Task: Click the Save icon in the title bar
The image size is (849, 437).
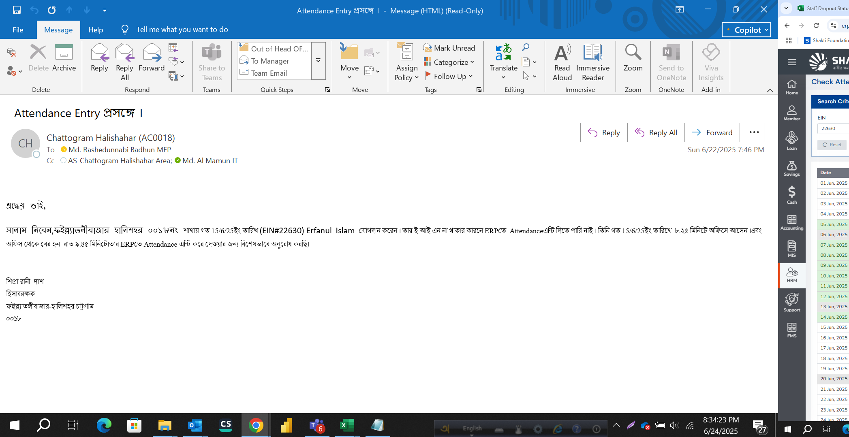Action: click(x=17, y=10)
